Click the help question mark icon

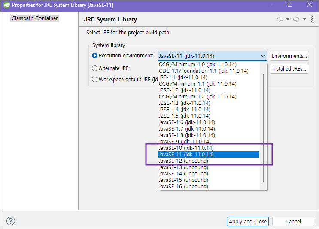click(x=11, y=221)
